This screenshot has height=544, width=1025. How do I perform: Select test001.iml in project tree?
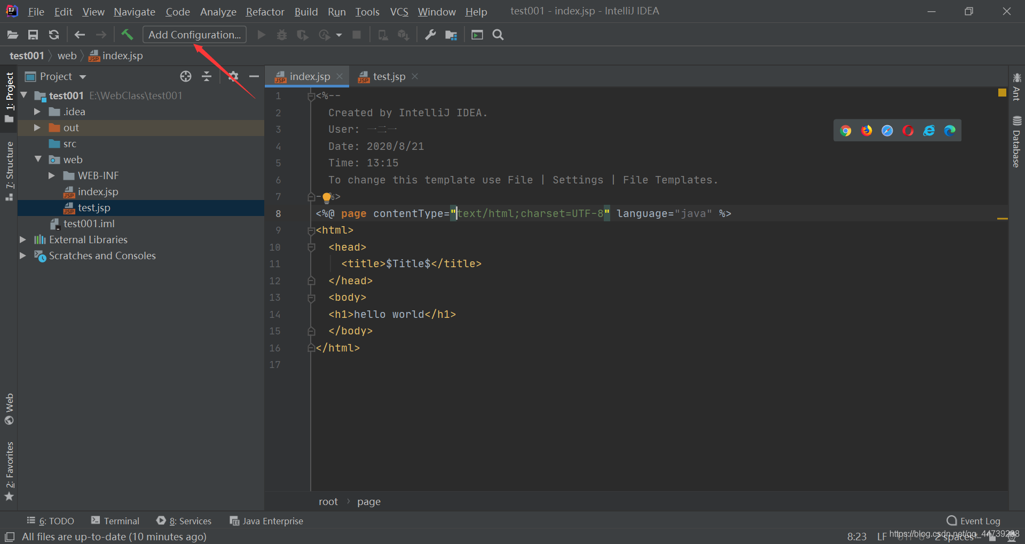click(x=89, y=223)
